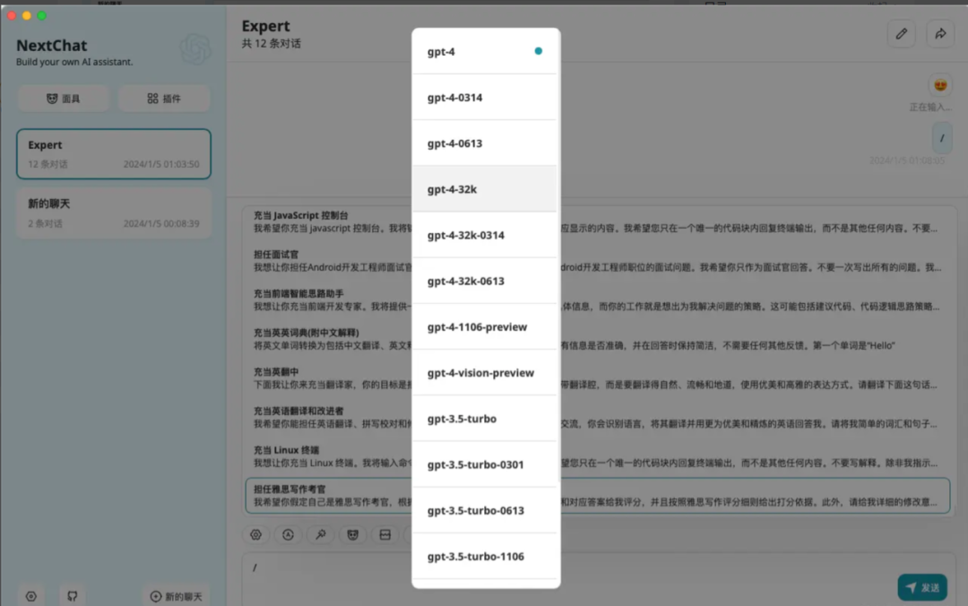
Task: Click the edit pencil icon in chat header
Action: [901, 34]
